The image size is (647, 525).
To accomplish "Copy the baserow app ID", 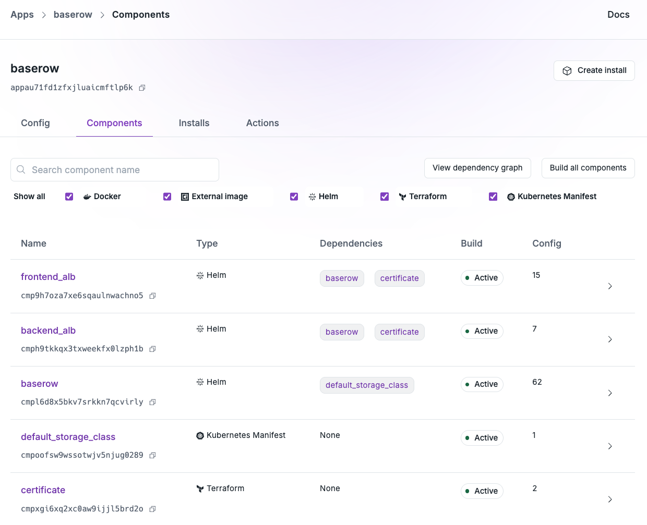I will [x=142, y=88].
